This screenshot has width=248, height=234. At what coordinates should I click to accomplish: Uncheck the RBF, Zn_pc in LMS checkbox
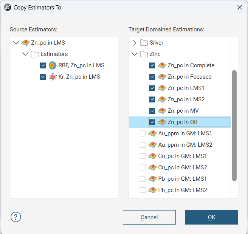click(x=43, y=65)
